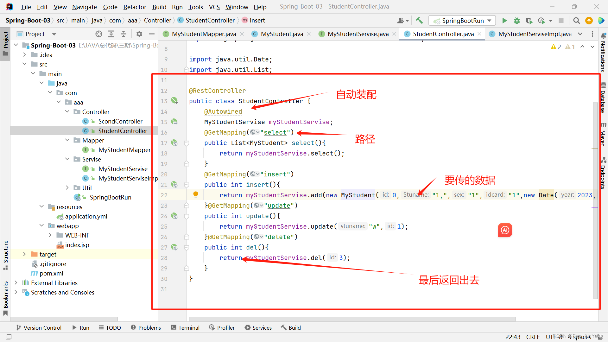Click the Project panel horizontal scrollbar

click(x=64, y=319)
